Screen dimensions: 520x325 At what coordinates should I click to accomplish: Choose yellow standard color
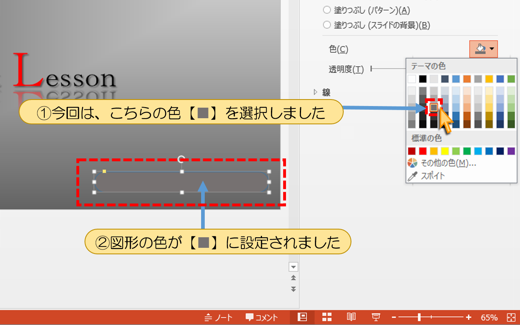tap(445, 151)
